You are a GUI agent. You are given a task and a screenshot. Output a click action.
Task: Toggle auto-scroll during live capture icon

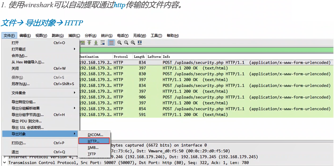103,43
